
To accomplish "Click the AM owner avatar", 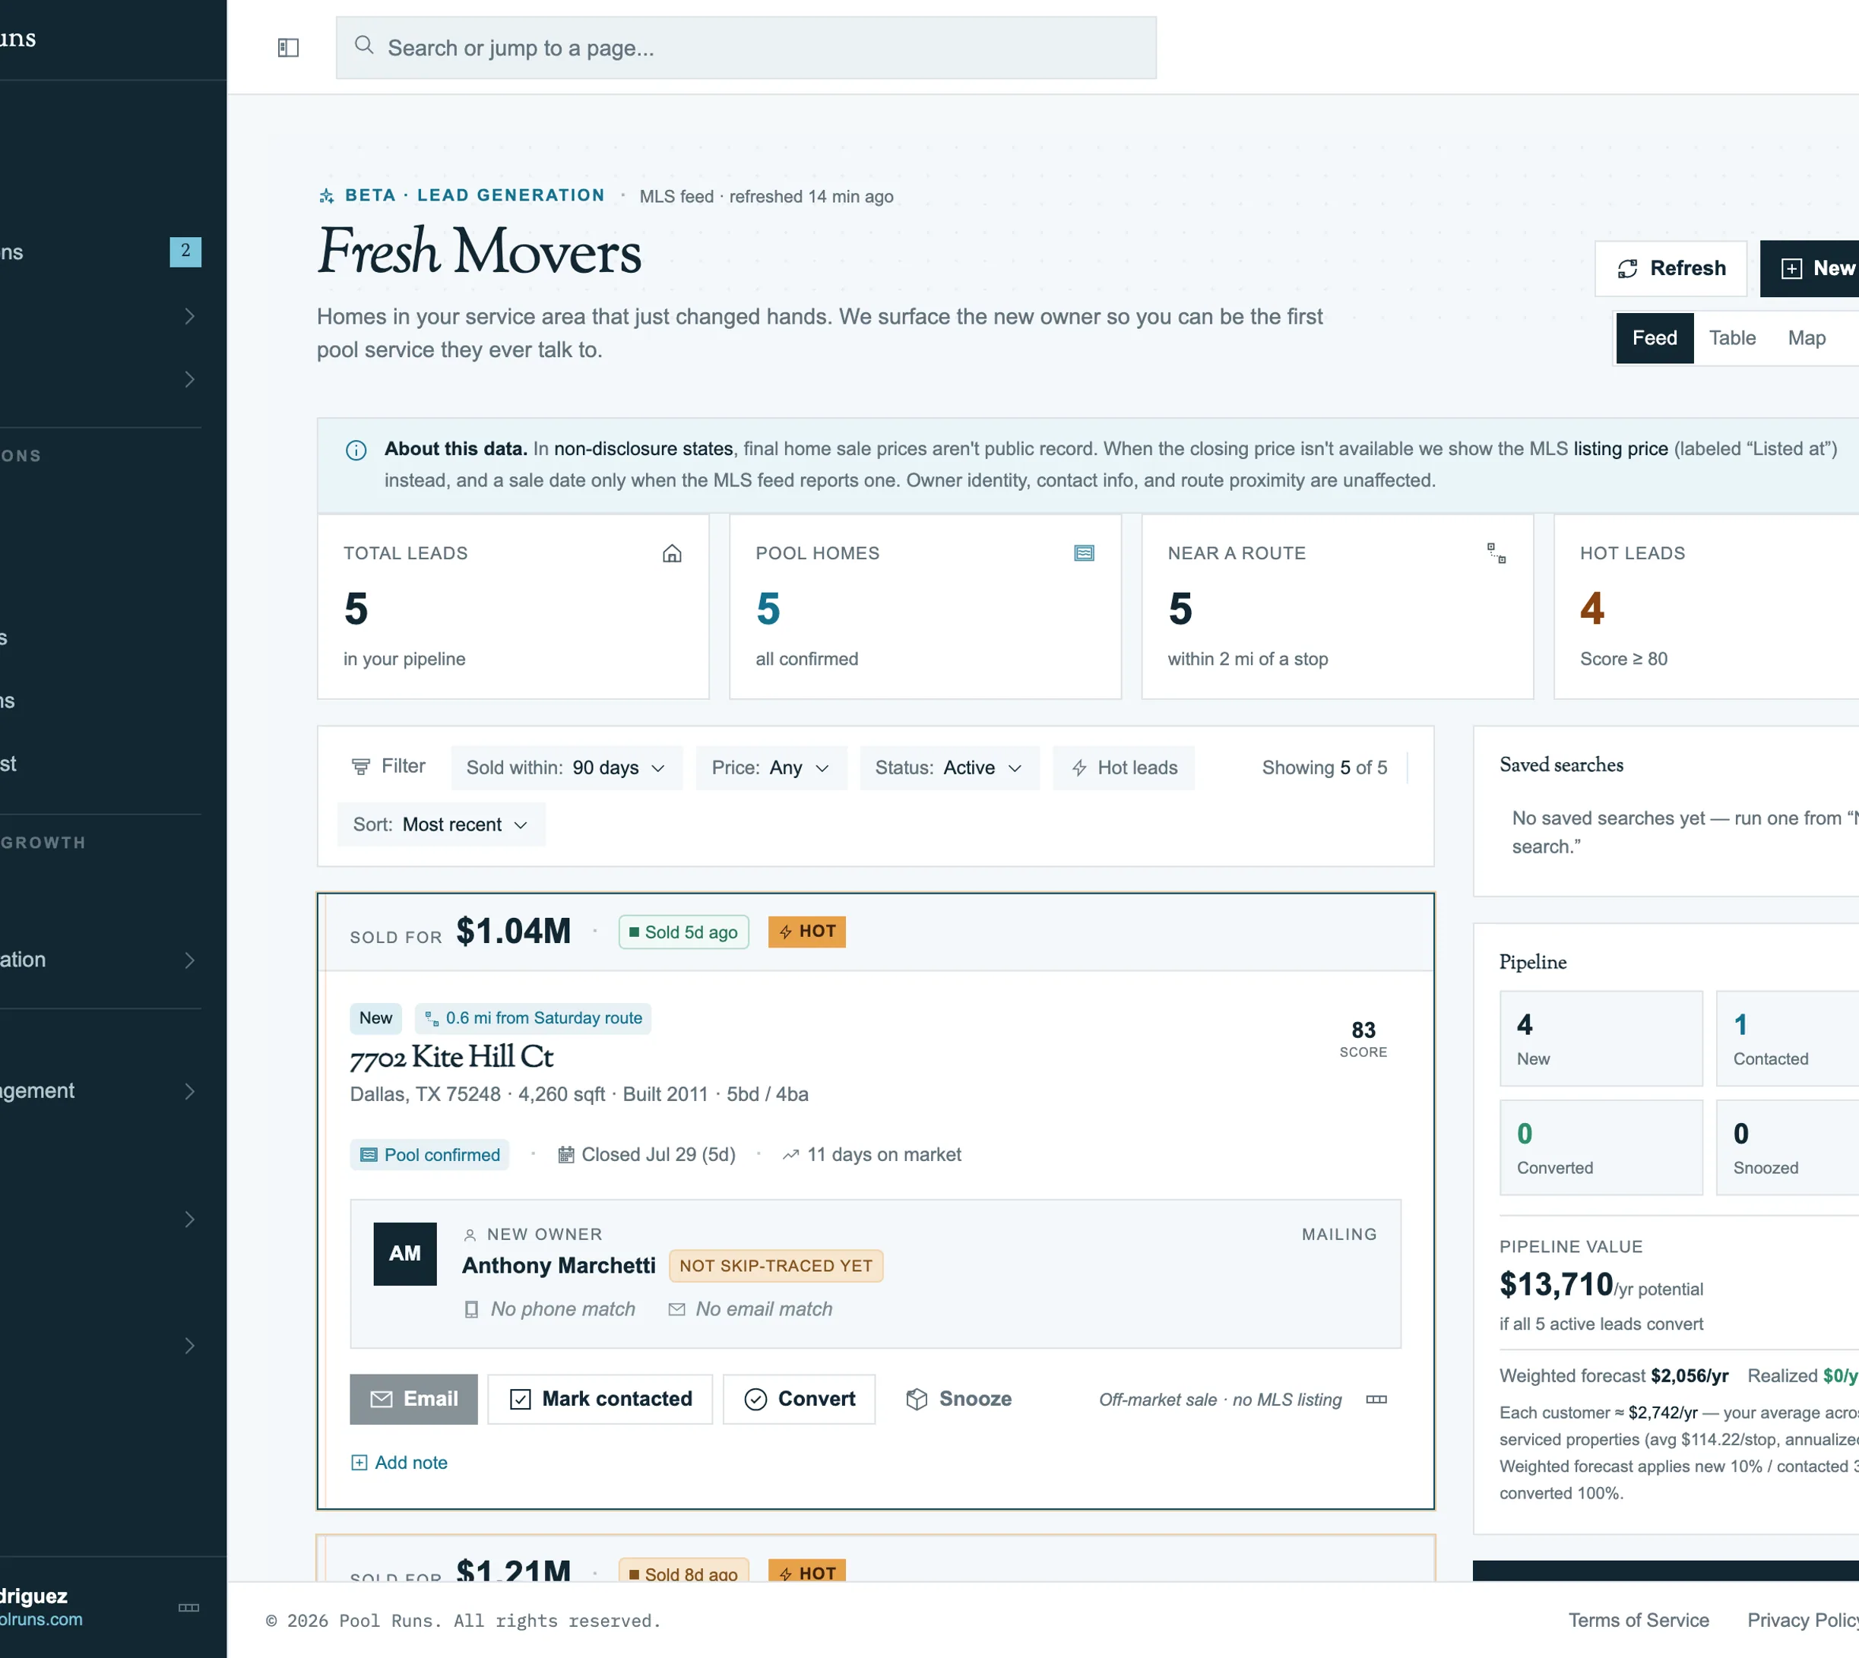I will (x=404, y=1254).
